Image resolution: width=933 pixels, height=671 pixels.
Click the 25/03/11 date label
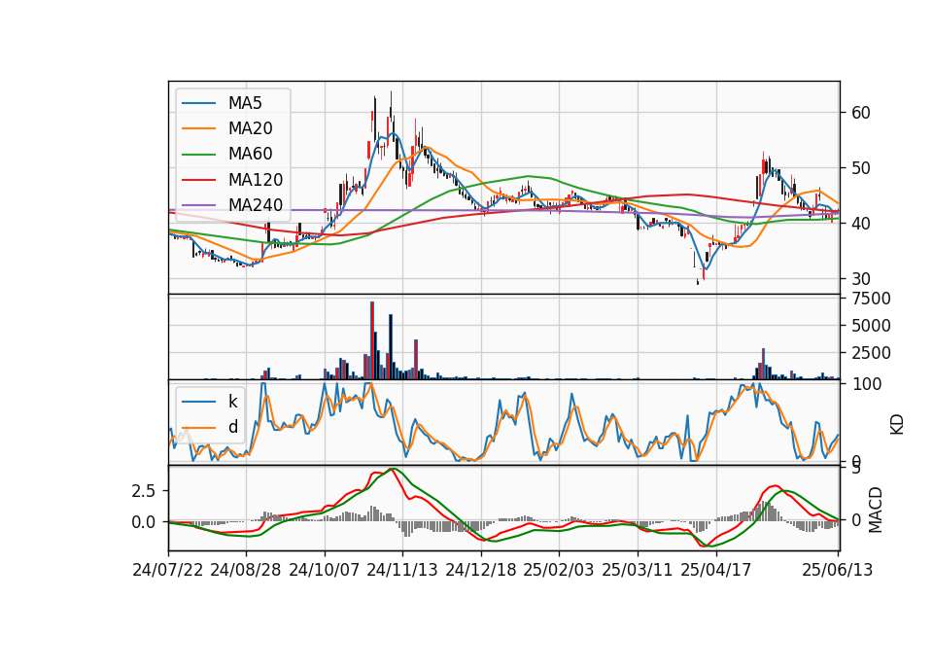coord(638,570)
